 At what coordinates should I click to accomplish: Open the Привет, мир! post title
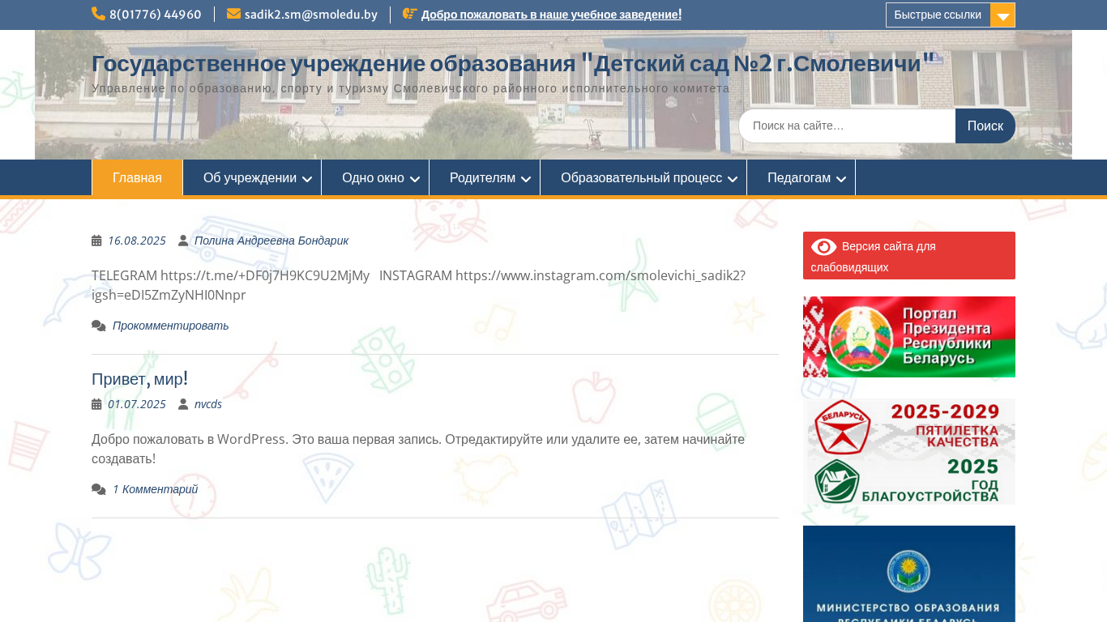click(x=140, y=379)
